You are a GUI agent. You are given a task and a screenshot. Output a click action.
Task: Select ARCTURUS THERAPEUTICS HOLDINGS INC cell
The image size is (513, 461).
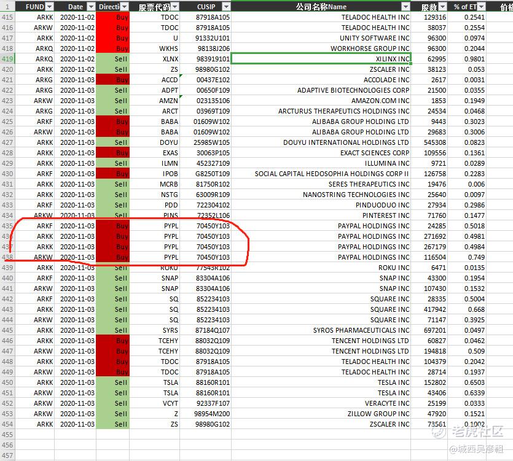(x=321, y=111)
